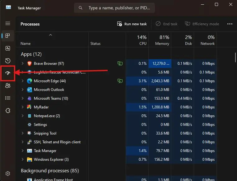Open the Services sidebar icon
The image size is (237, 181).
click(x=8, y=111)
